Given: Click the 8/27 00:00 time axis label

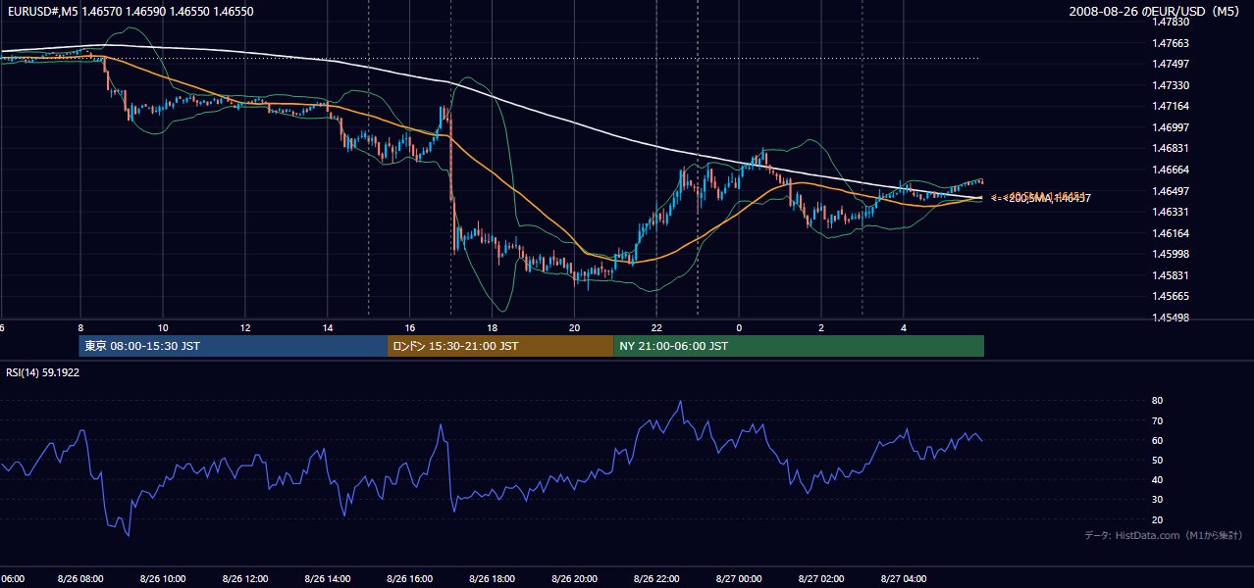Looking at the screenshot, I should pyautogui.click(x=739, y=578).
